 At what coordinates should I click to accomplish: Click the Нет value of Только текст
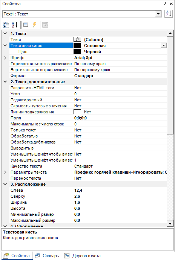(x=78, y=130)
